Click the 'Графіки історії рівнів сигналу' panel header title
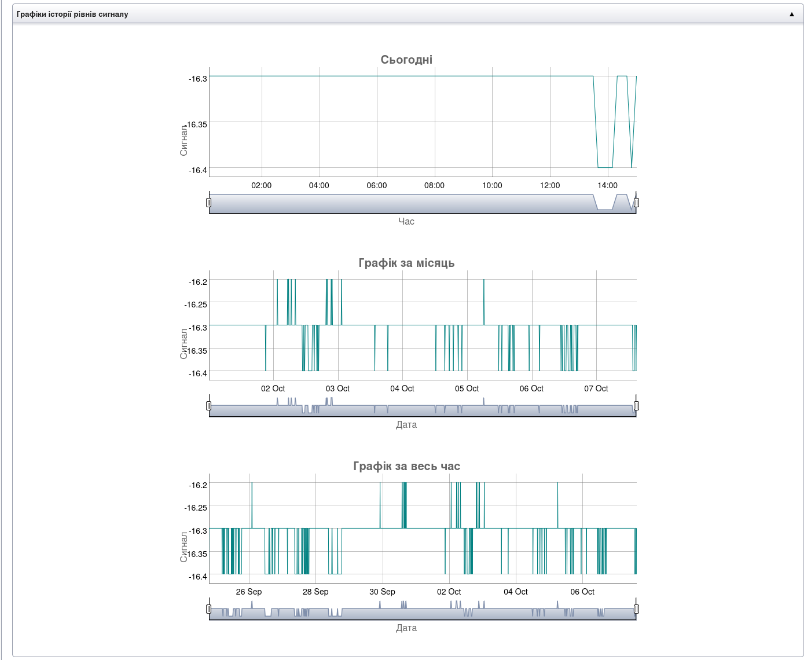The height and width of the screenshot is (660, 811). coord(72,14)
